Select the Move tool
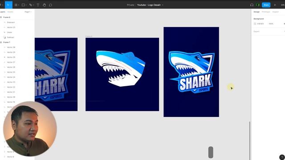This screenshot has height=160, width=285. click(8, 5)
